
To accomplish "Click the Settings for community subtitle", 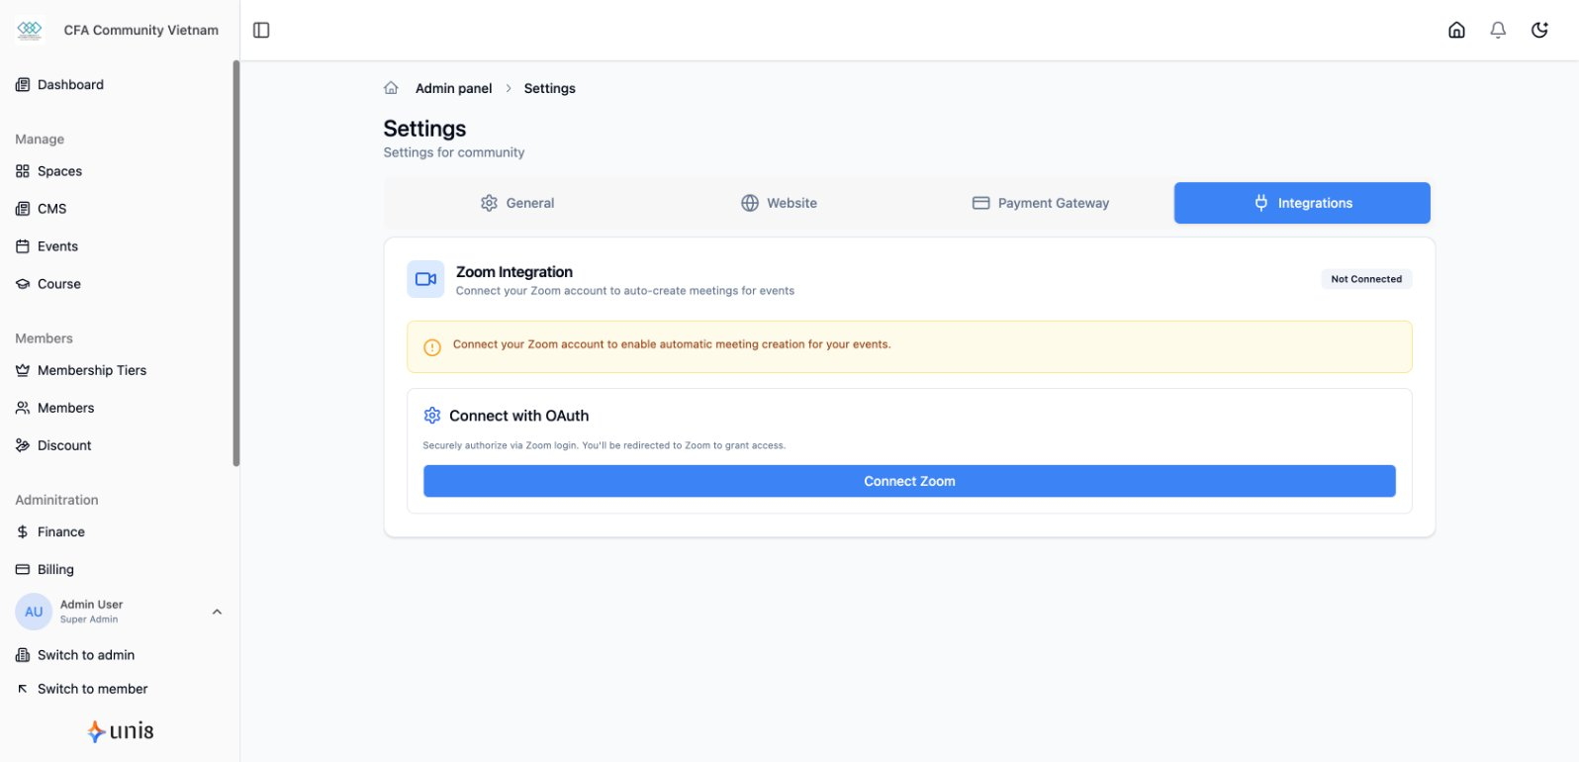I will (x=454, y=152).
